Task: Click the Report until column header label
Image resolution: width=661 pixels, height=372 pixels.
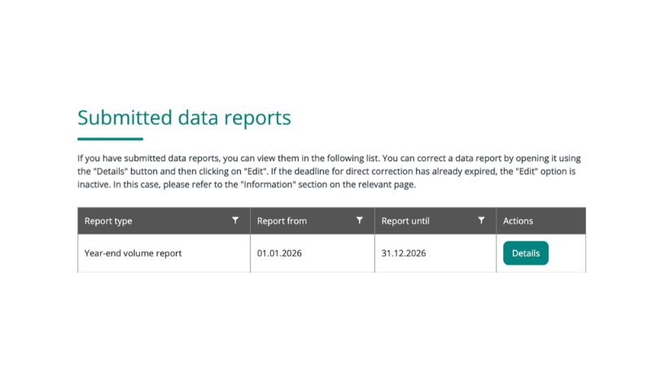Action: pos(405,221)
